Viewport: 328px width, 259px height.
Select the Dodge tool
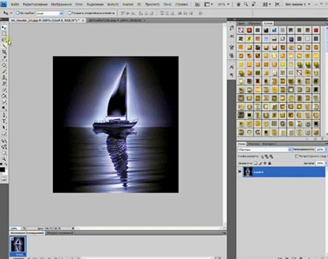(4, 108)
